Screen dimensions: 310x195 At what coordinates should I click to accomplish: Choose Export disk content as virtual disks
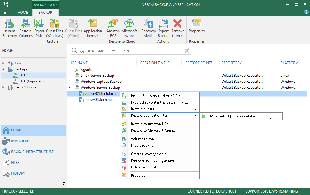pyautogui.click(x=160, y=102)
